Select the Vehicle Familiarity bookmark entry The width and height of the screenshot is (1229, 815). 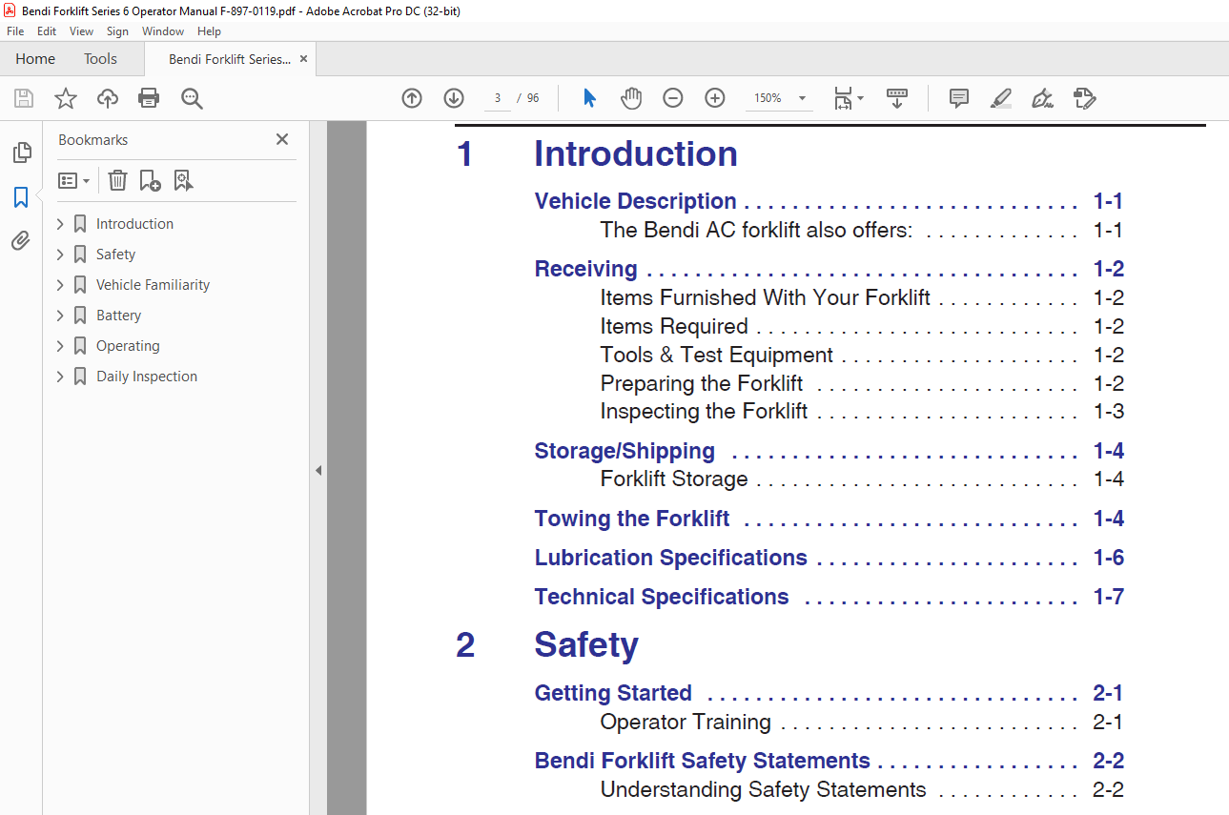[x=153, y=285]
